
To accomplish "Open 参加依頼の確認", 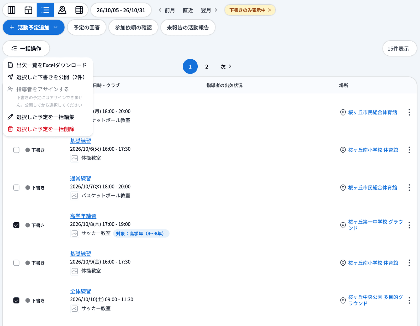I will pyautogui.click(x=133, y=27).
